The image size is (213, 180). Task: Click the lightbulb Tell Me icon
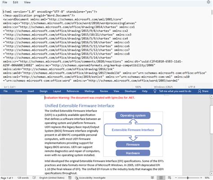point(155,91)
